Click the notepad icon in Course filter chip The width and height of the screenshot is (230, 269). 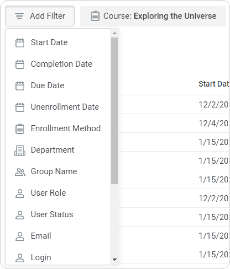coord(95,16)
